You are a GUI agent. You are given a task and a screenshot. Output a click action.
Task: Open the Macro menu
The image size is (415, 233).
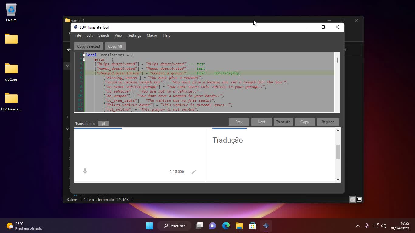(x=152, y=35)
